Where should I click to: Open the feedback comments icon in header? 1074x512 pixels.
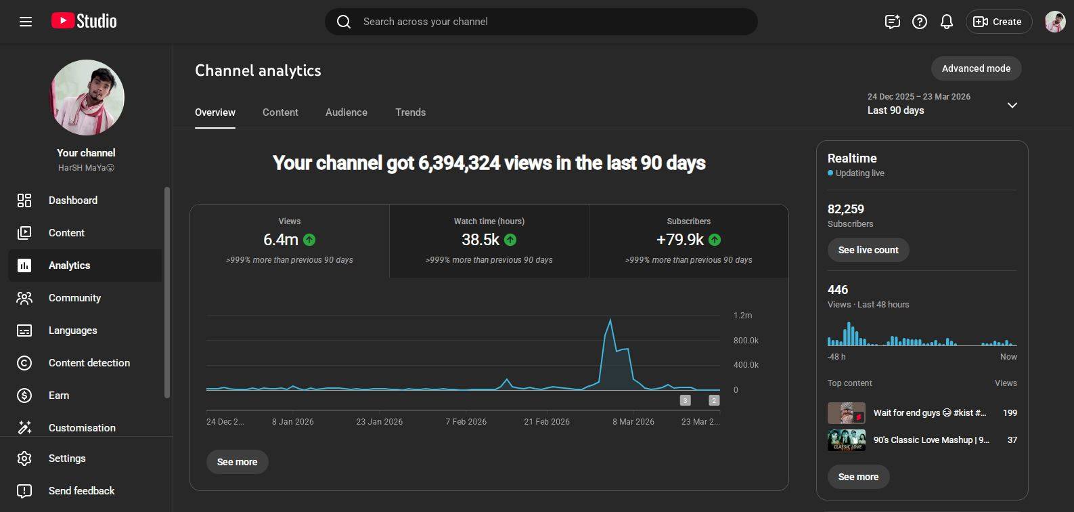click(892, 22)
